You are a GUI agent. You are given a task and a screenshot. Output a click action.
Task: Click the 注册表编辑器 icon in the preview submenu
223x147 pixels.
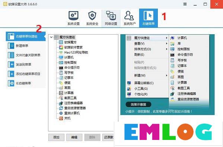point(172,94)
